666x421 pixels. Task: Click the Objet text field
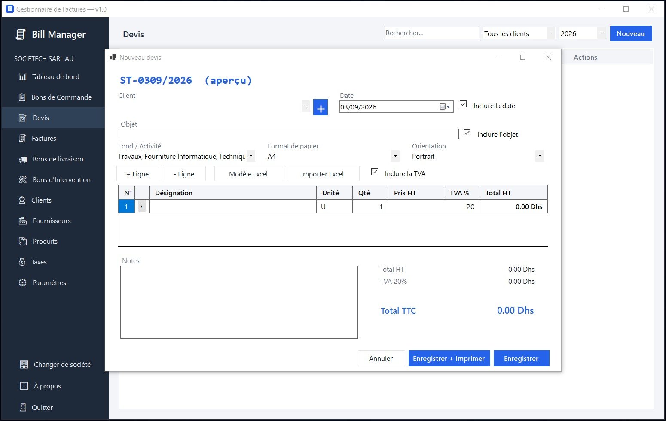click(x=288, y=133)
